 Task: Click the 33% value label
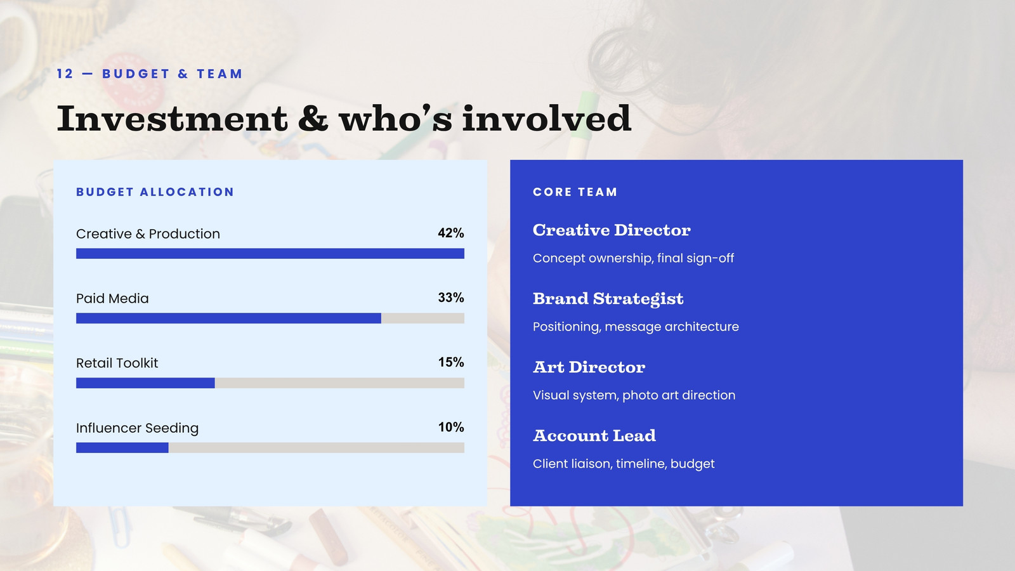coord(451,298)
